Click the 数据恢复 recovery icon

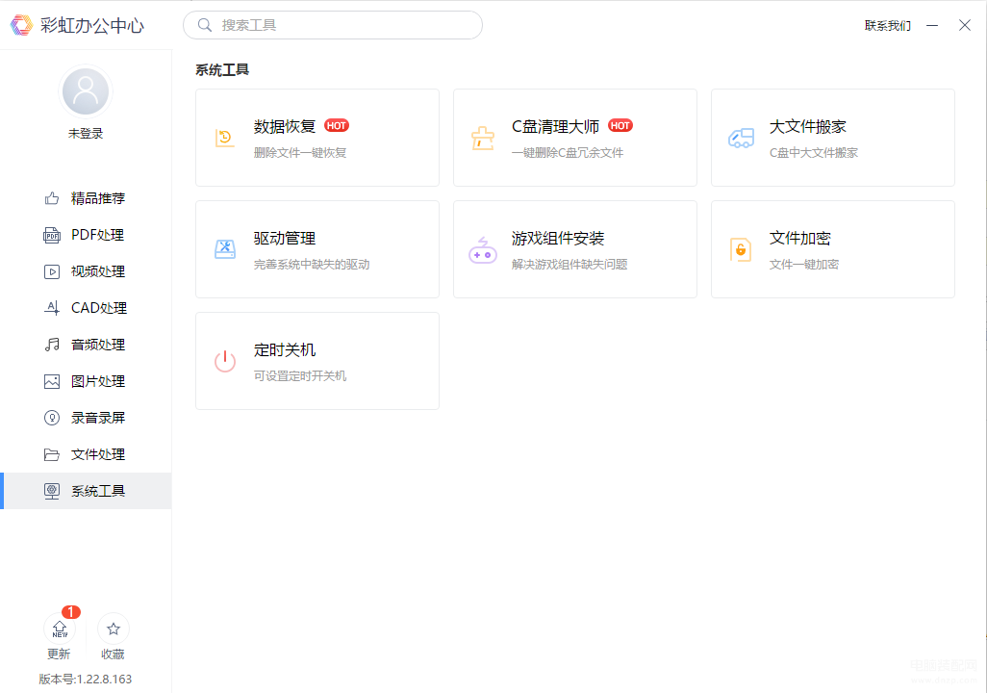225,138
